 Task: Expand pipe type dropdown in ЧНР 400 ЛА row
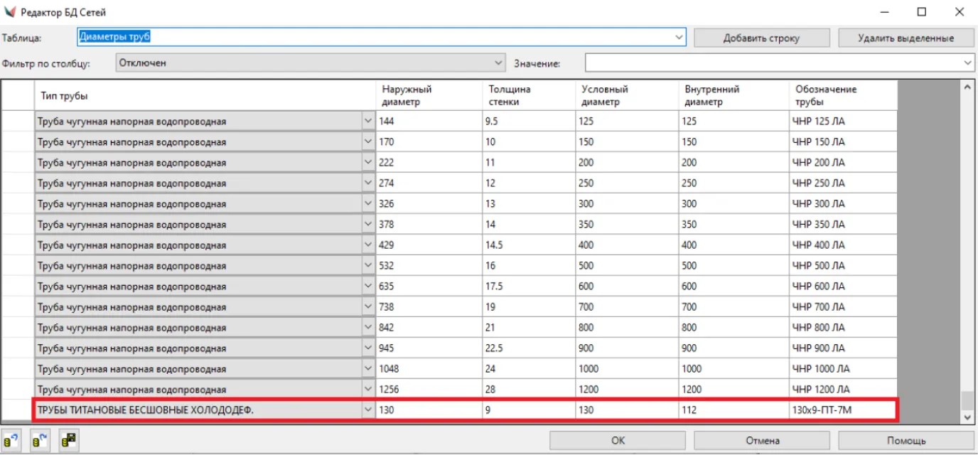(x=368, y=245)
